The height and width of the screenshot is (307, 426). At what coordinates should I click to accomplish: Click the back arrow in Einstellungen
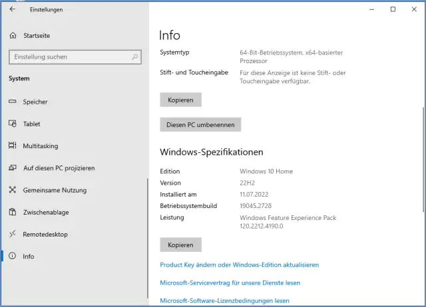coord(12,9)
